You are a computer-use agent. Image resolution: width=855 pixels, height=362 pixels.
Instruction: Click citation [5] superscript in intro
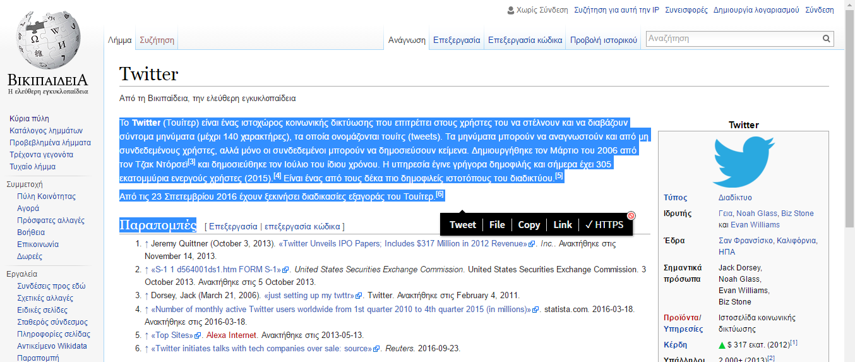(x=559, y=176)
